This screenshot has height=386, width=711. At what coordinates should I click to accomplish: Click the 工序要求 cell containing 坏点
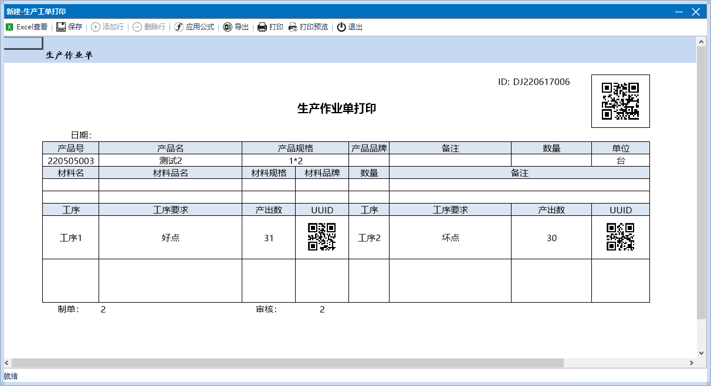coord(450,238)
